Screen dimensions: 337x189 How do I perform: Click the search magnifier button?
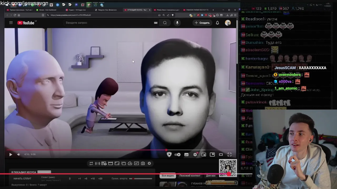[x=165, y=23]
